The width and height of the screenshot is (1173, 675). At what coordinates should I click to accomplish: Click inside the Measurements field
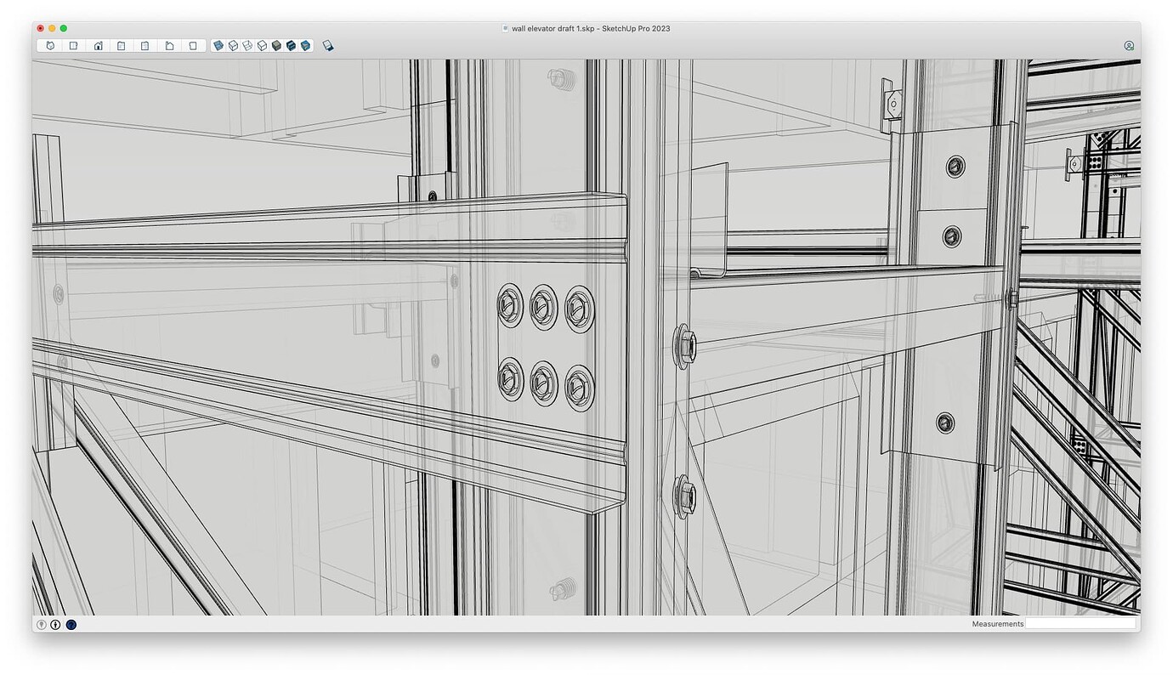pos(1080,623)
